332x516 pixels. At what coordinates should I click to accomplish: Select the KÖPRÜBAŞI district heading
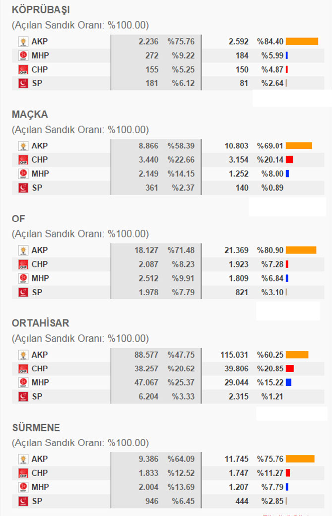(x=41, y=10)
